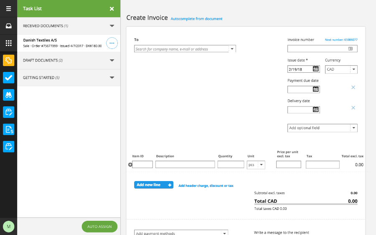Screen dimensions: 376x235
Task: Click the Task List header title
Action: pos(32,9)
